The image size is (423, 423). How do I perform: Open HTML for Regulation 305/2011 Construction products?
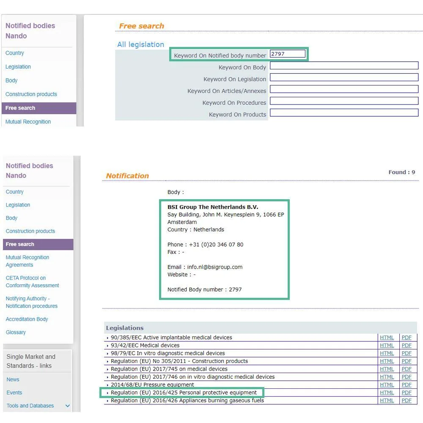pos(387,361)
